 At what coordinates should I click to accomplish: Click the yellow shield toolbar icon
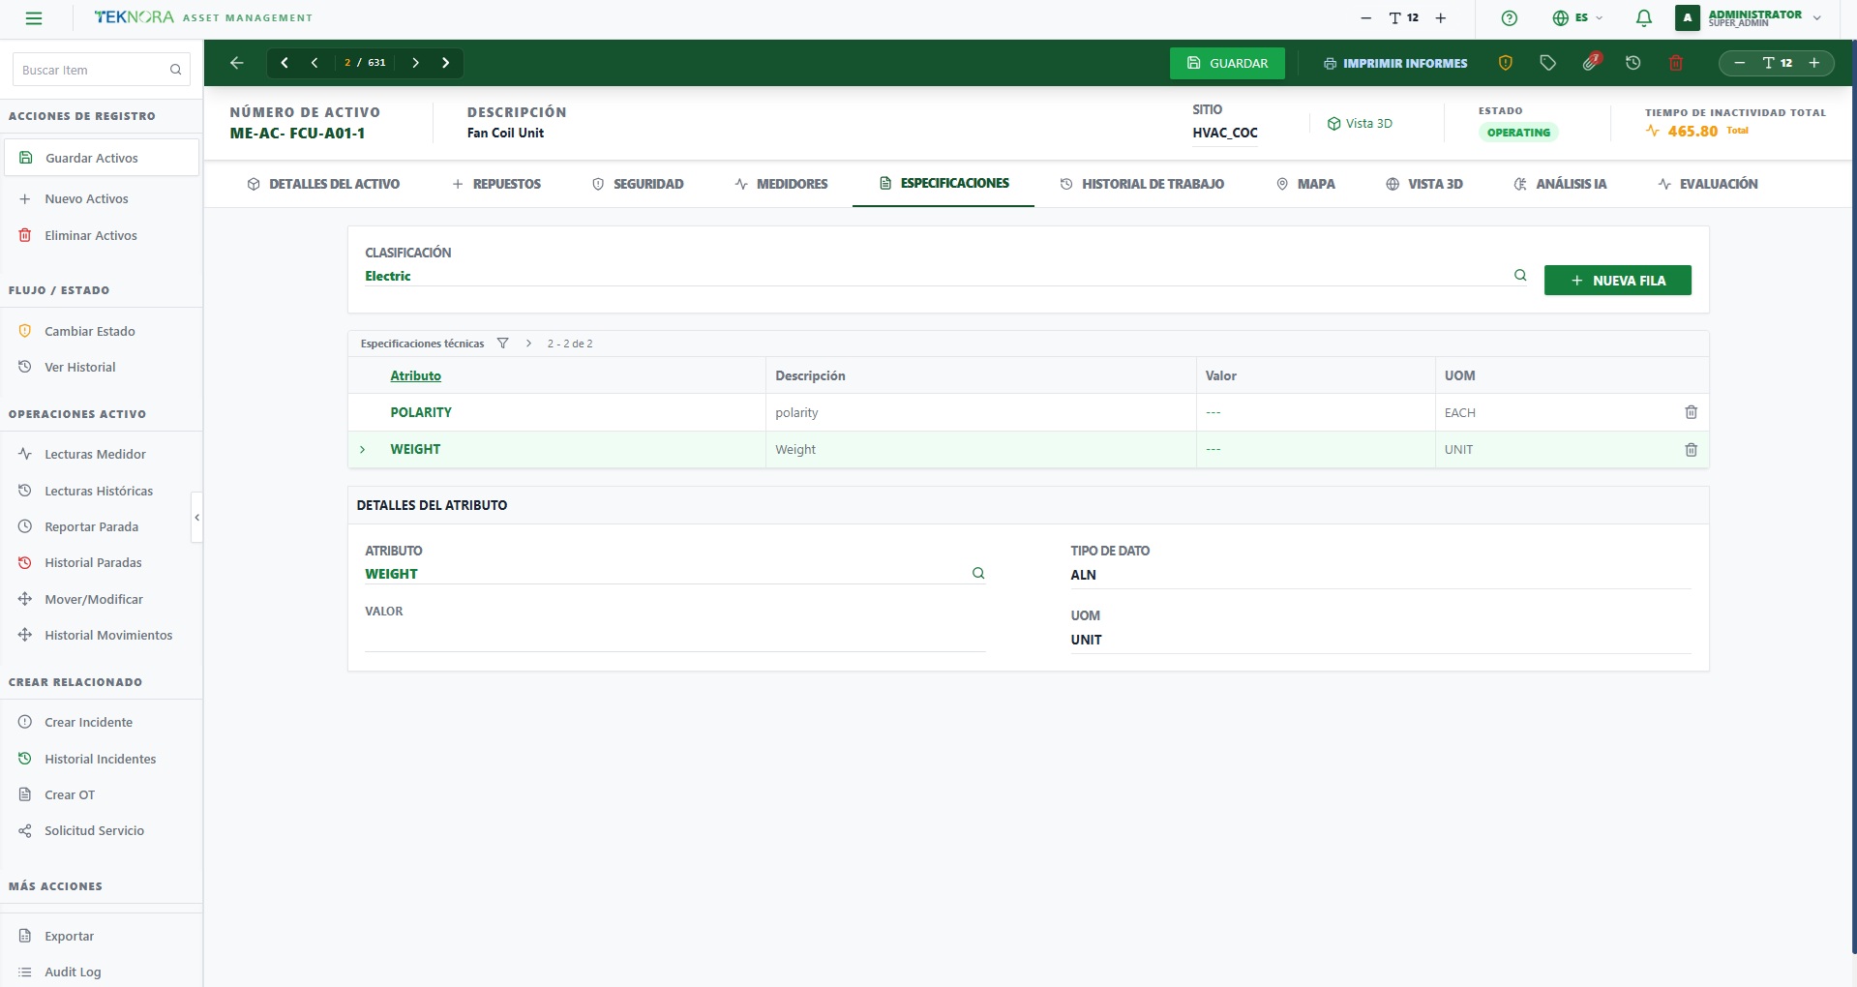click(1505, 63)
